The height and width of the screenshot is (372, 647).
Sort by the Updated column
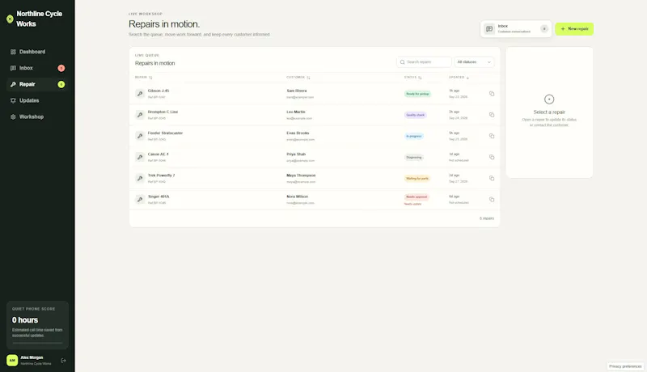(x=459, y=78)
